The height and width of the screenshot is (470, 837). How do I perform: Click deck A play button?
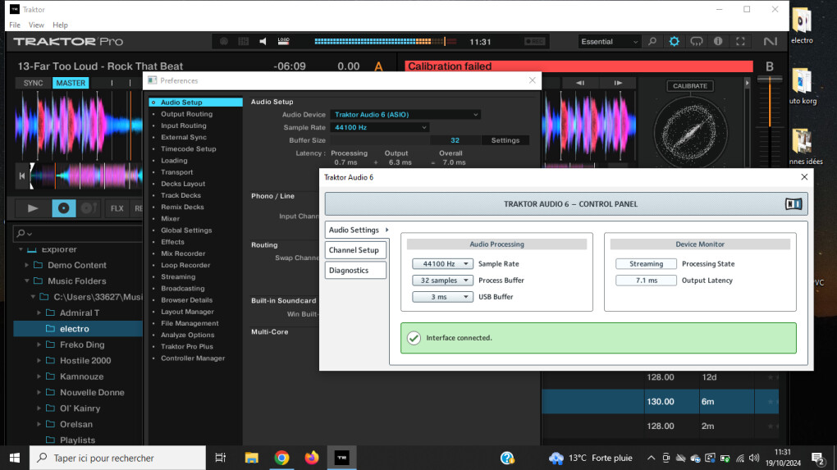point(33,208)
